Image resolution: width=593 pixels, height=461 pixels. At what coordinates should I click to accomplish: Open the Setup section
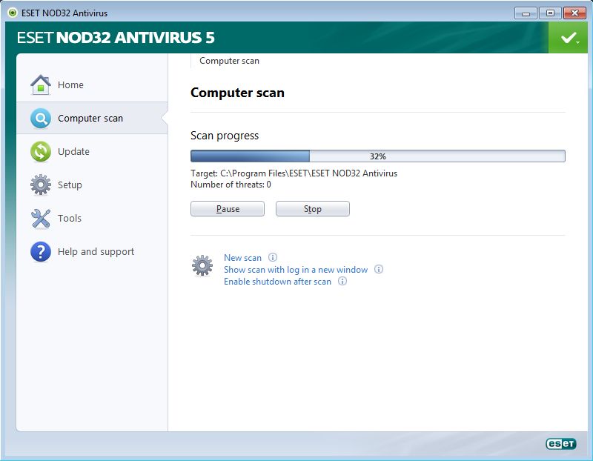[70, 185]
